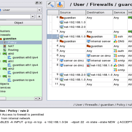Select the Routing item in tree
This screenshot has width=132, height=132.
(13, 50)
